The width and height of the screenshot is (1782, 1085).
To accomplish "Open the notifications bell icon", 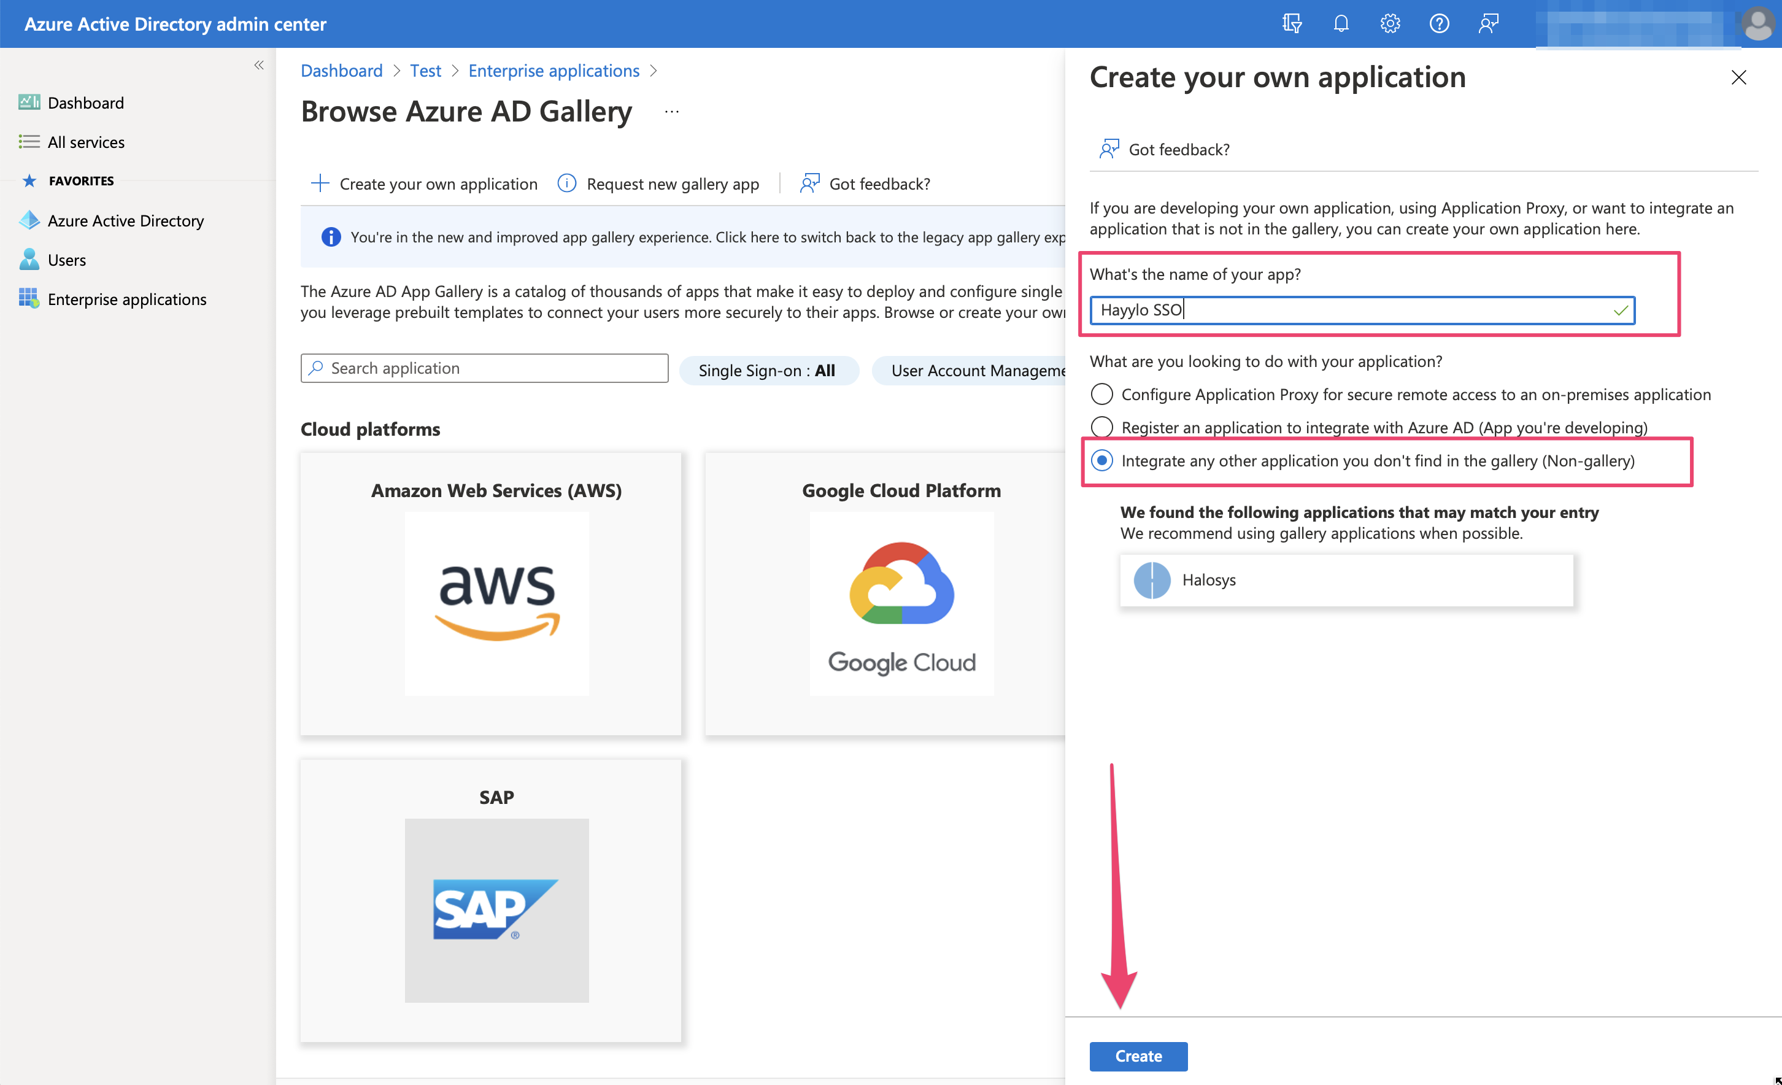I will (1341, 24).
